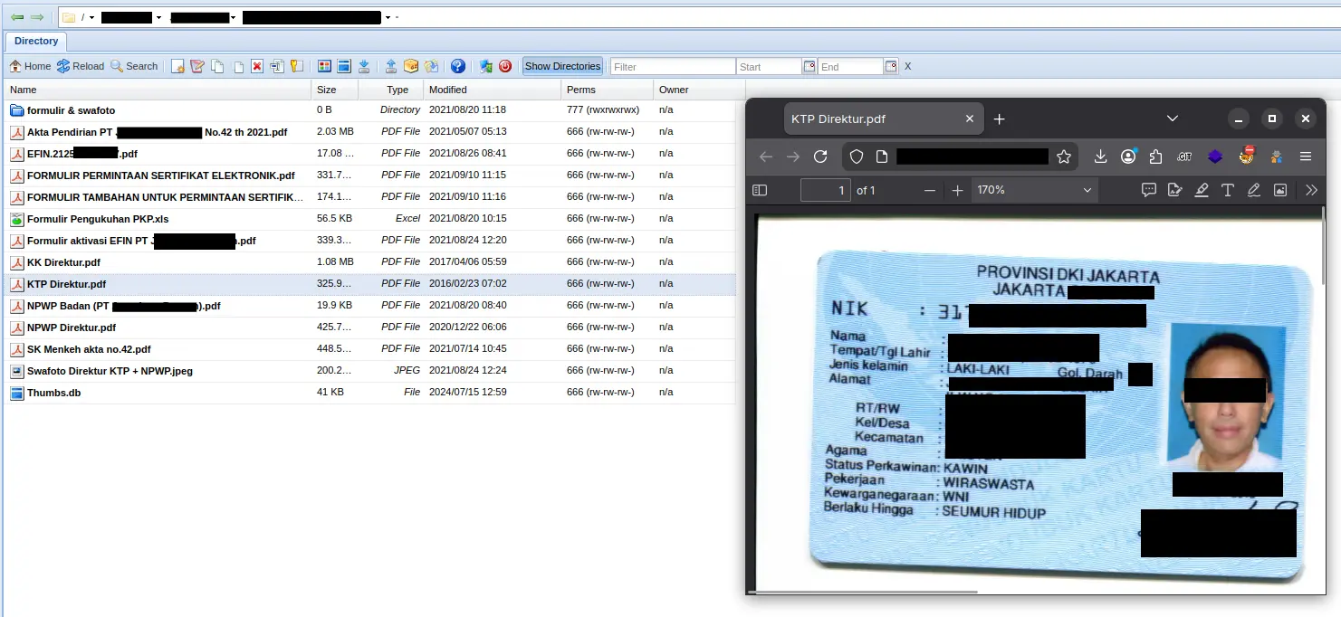Reload the directory listing
The image size is (1341, 617).
tap(81, 66)
